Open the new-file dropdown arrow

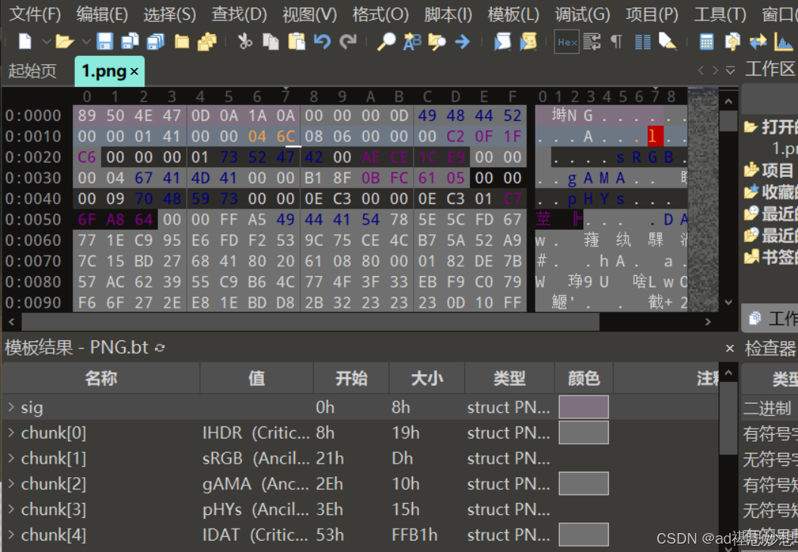[45, 42]
